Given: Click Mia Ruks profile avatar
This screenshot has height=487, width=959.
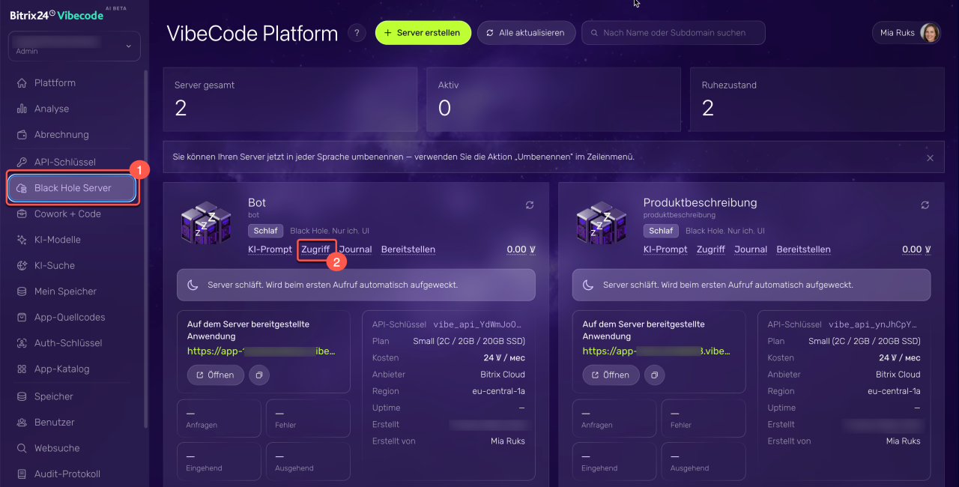Looking at the screenshot, I should pyautogui.click(x=930, y=33).
